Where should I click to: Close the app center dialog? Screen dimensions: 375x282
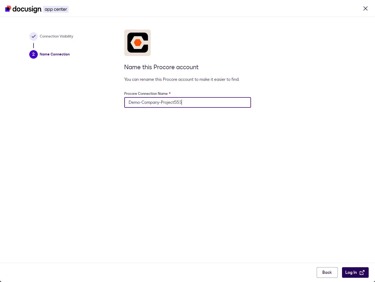(x=365, y=8)
